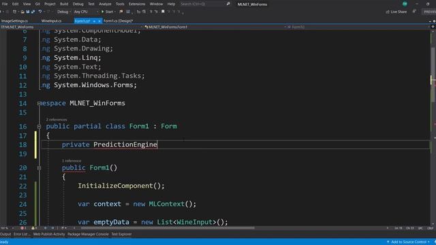Click the New Project toolbar icon
Screen dimensions: 436x245
(14, 12)
